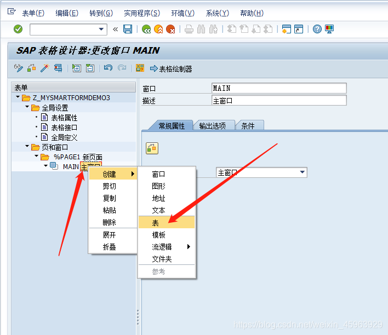Select 文件夹 in the create submenu
The height and width of the screenshot is (335, 388).
tap(167, 259)
